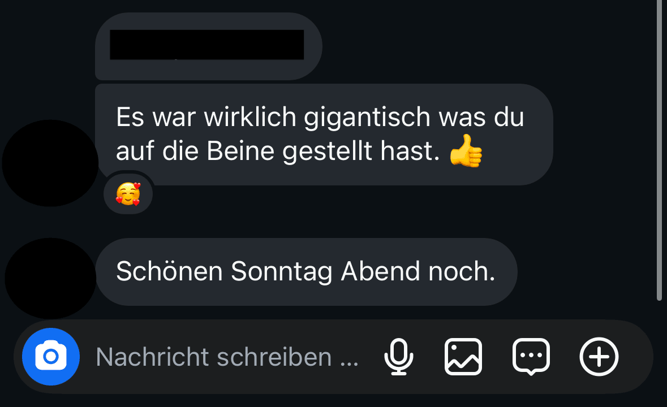
Task: Tap the plus icon for more options
Action: pos(599,357)
